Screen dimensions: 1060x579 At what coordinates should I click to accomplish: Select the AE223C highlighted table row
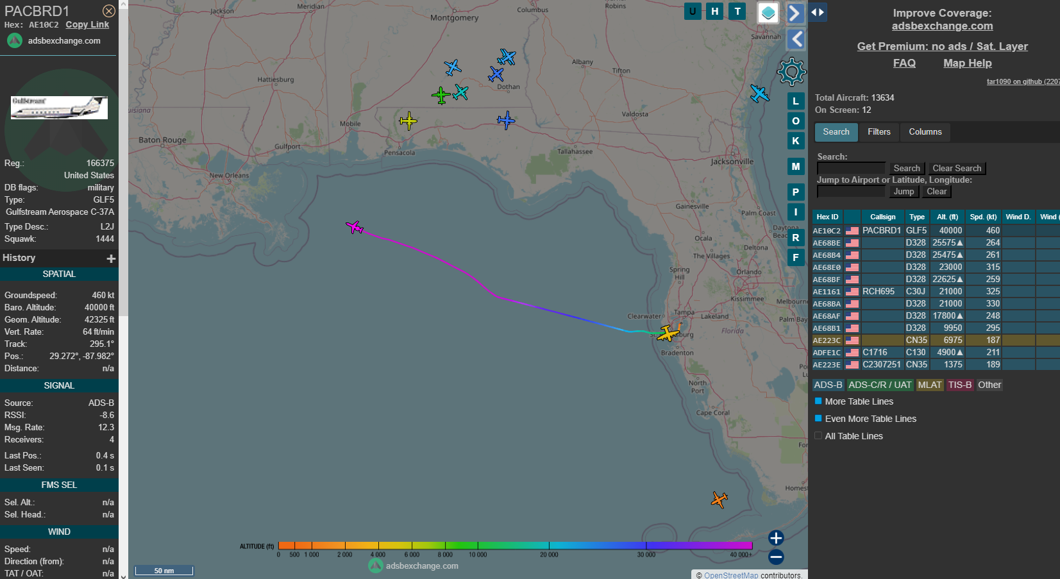point(936,340)
